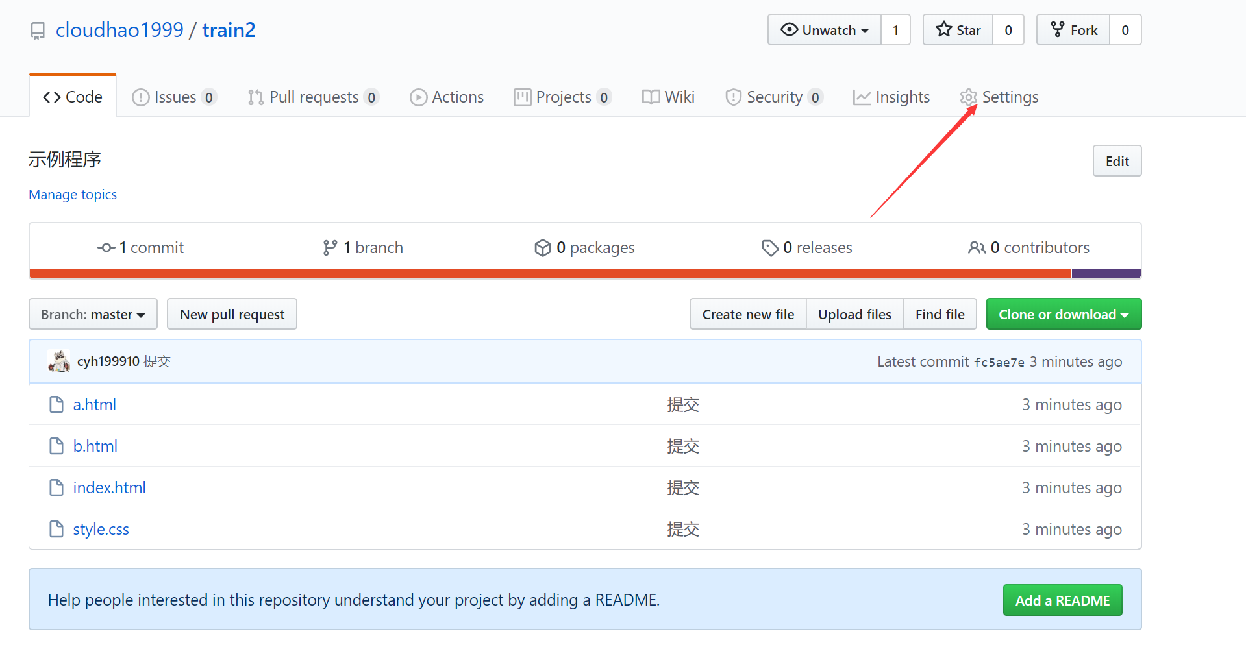This screenshot has height=649, width=1246.
Task: Click the repository book icon beside cloudhao1999
Action: point(38,31)
